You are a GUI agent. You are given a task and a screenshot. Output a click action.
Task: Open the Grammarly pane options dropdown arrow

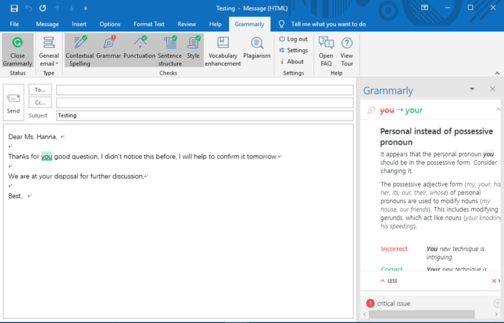click(x=472, y=89)
